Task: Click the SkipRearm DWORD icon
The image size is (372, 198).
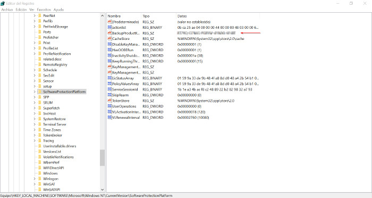Action: click(x=109, y=95)
